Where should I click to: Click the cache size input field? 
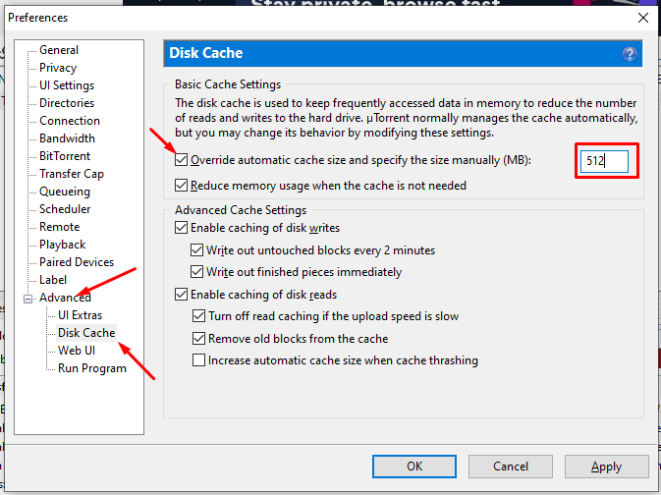click(x=603, y=161)
